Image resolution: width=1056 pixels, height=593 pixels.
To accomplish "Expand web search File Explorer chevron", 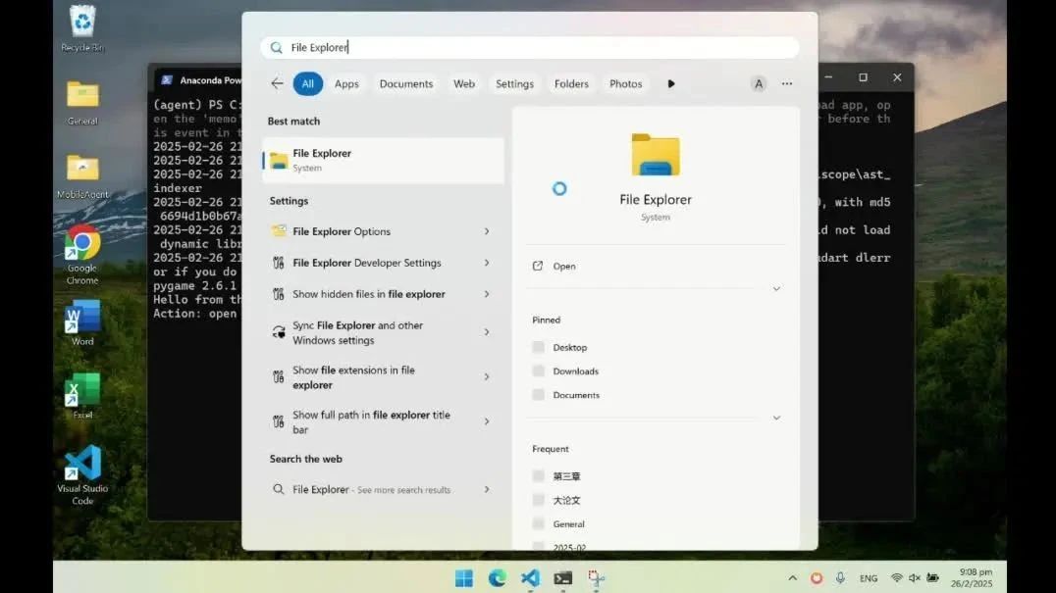I will [486, 489].
